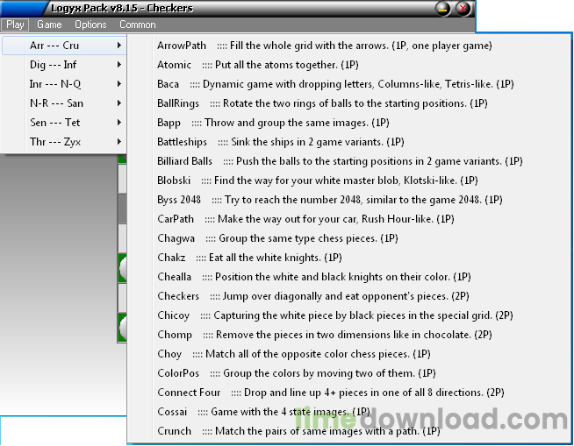Open the Play menu

point(15,25)
